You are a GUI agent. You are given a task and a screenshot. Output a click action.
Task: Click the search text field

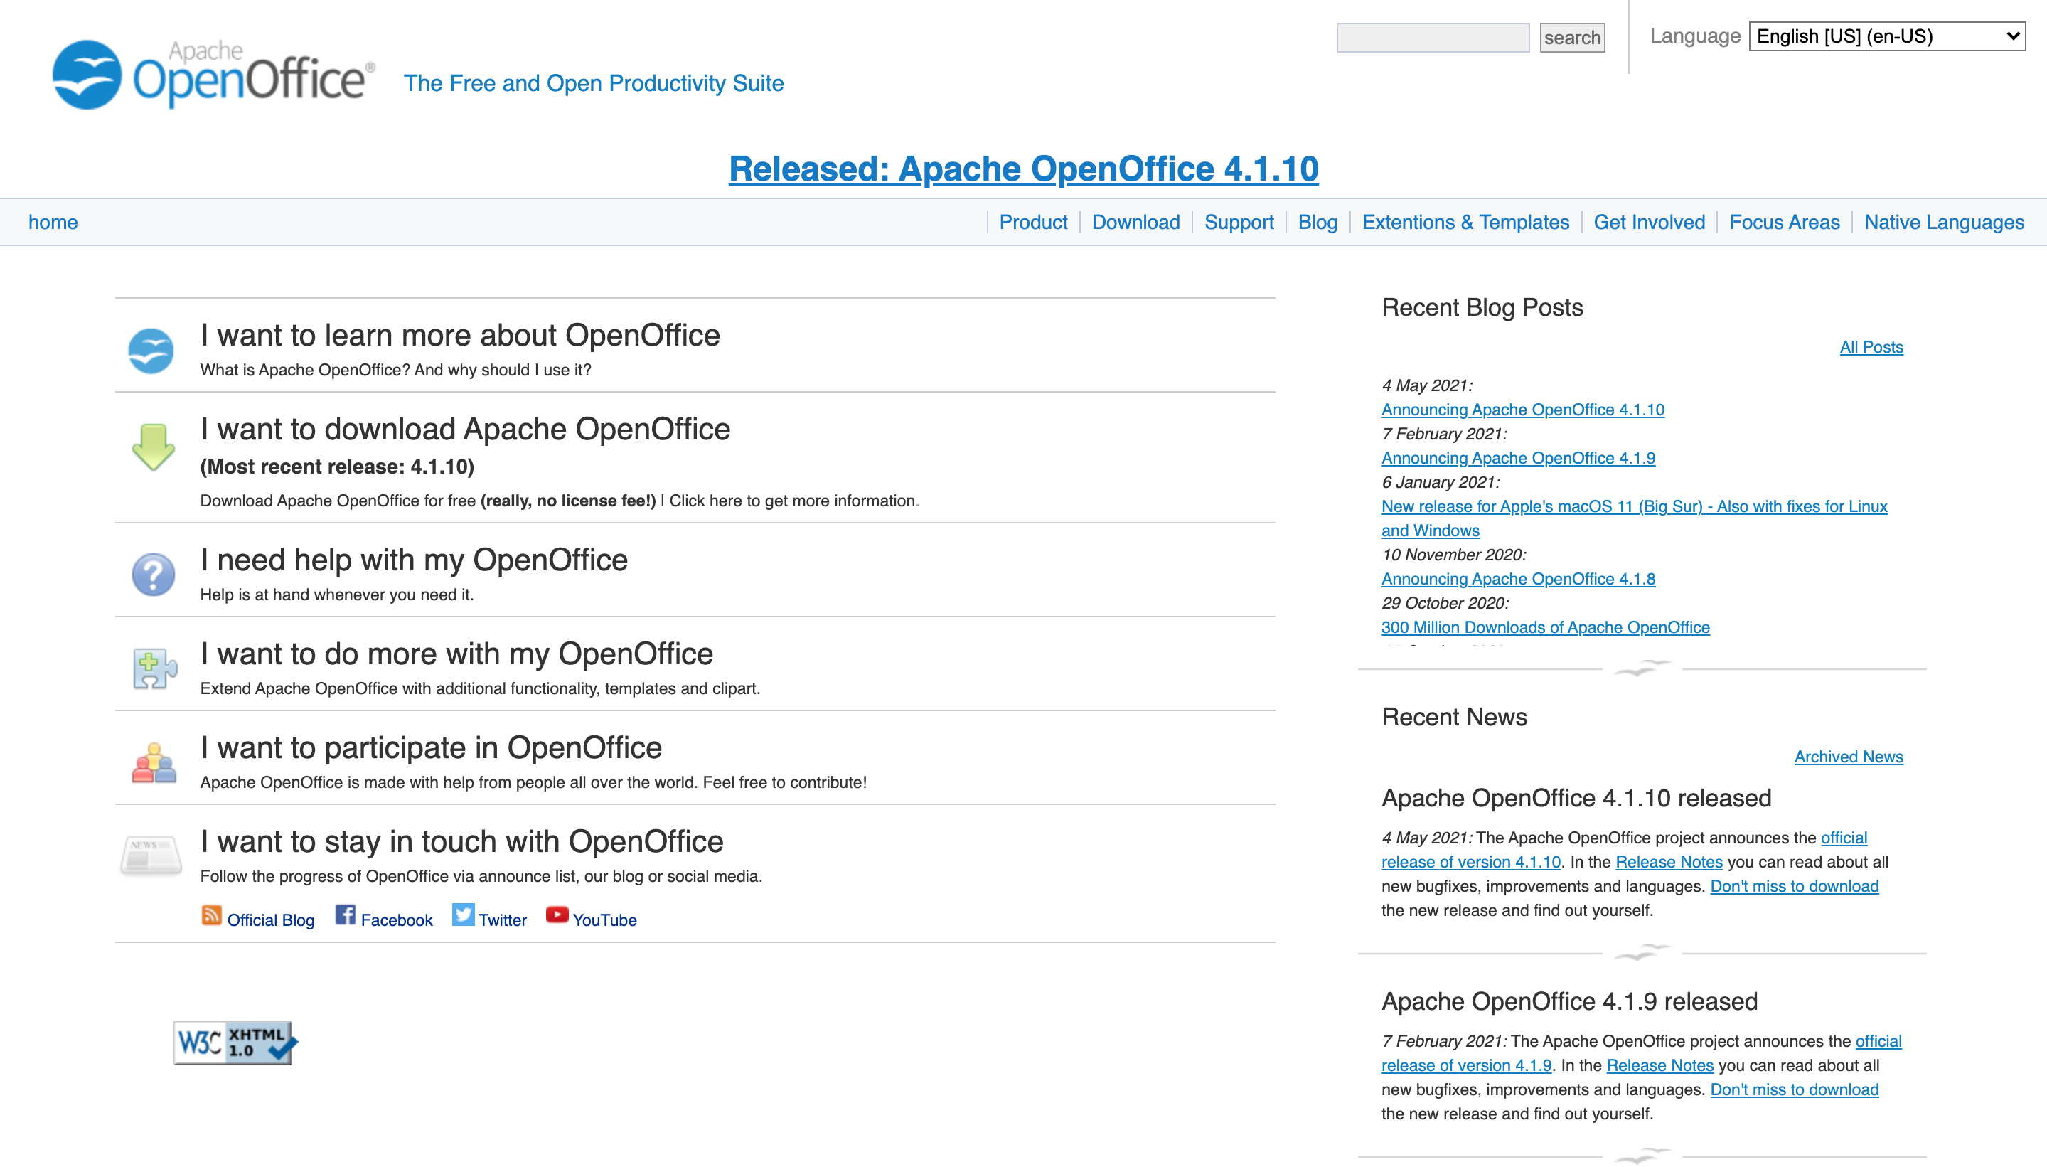coord(1433,38)
